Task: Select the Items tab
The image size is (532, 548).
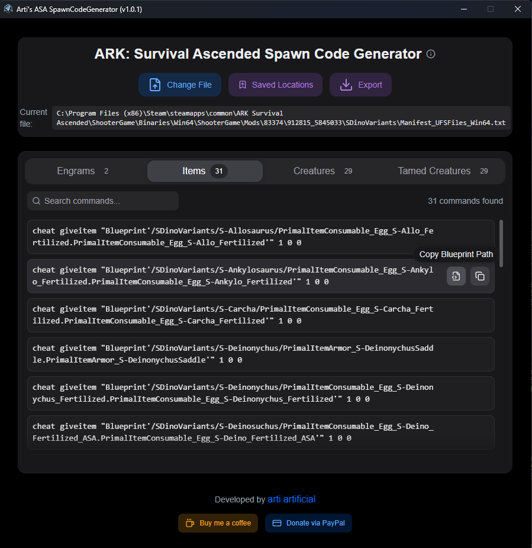Action: click(204, 171)
